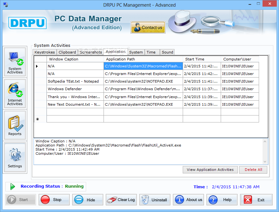Click the Uninstall button
Image resolution: width=279 pixels, height=212 pixels.
(x=155, y=200)
